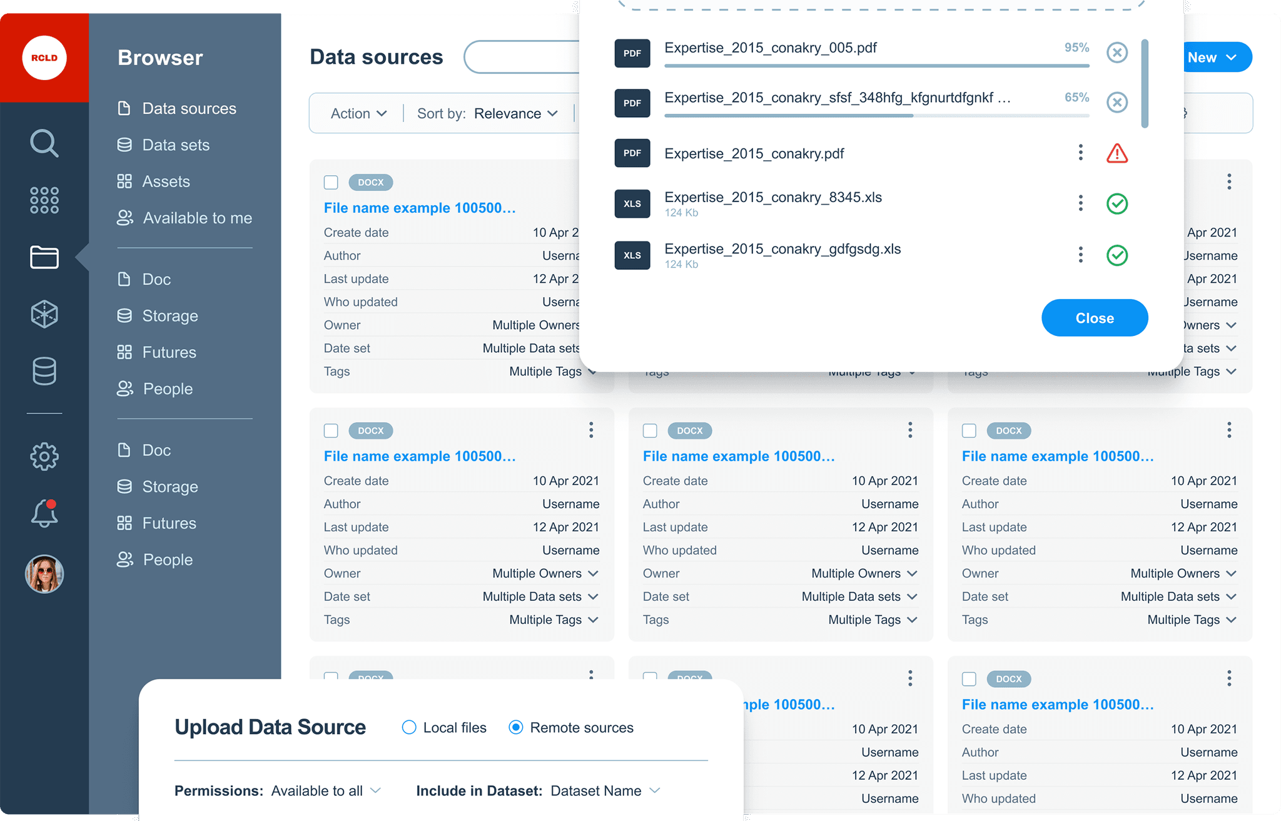Click red warning icon for Expertise_2015_conakry.pdf
Screen dimensions: 1281x821
(1116, 153)
